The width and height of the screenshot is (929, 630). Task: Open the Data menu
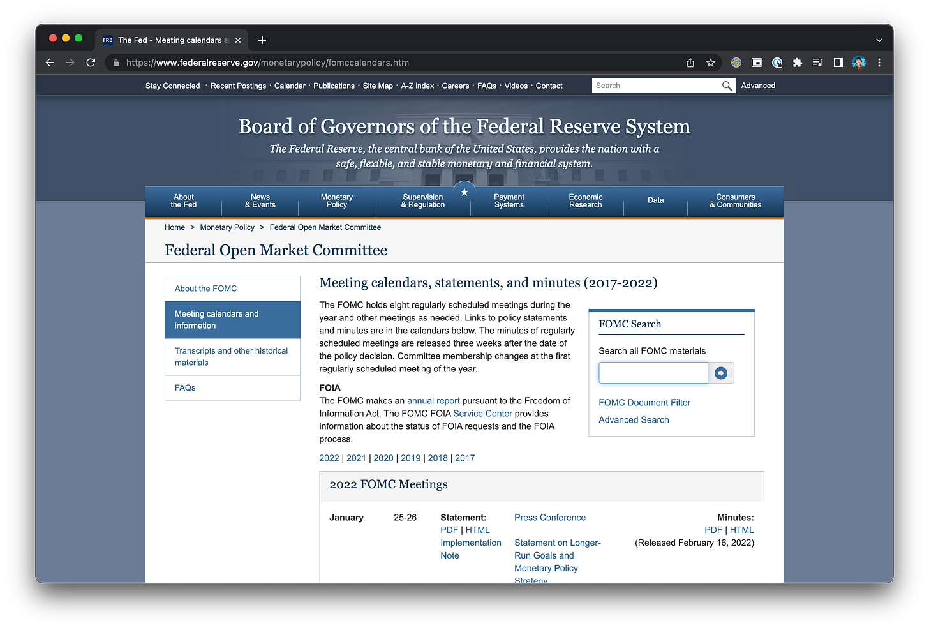[x=656, y=200]
